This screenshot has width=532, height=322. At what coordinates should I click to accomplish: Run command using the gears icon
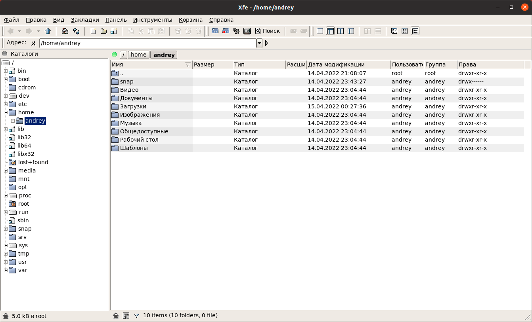click(x=236, y=31)
